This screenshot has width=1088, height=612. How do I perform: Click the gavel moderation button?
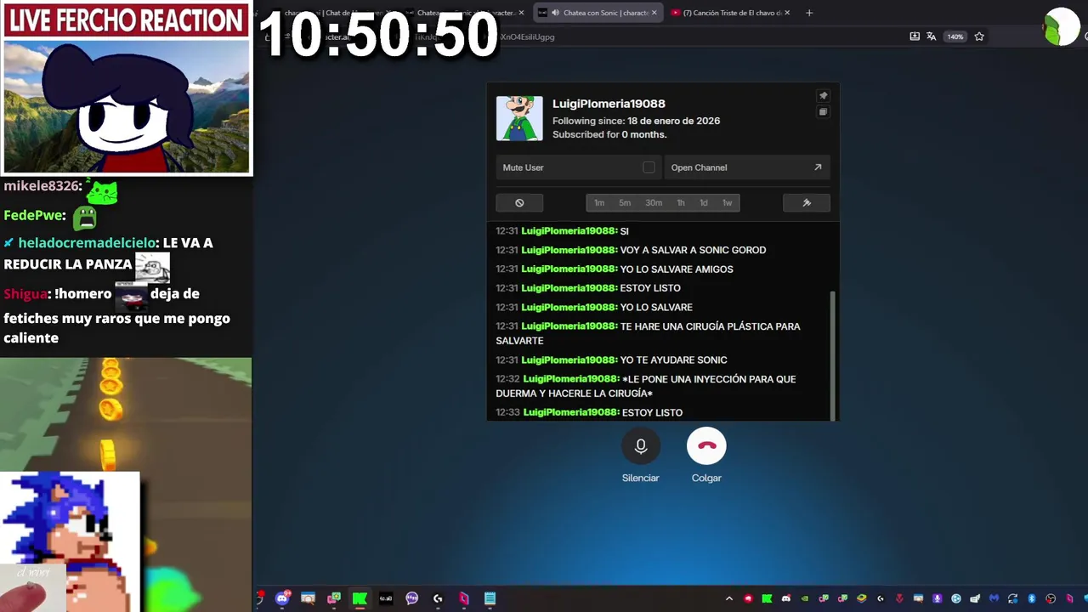[806, 202]
